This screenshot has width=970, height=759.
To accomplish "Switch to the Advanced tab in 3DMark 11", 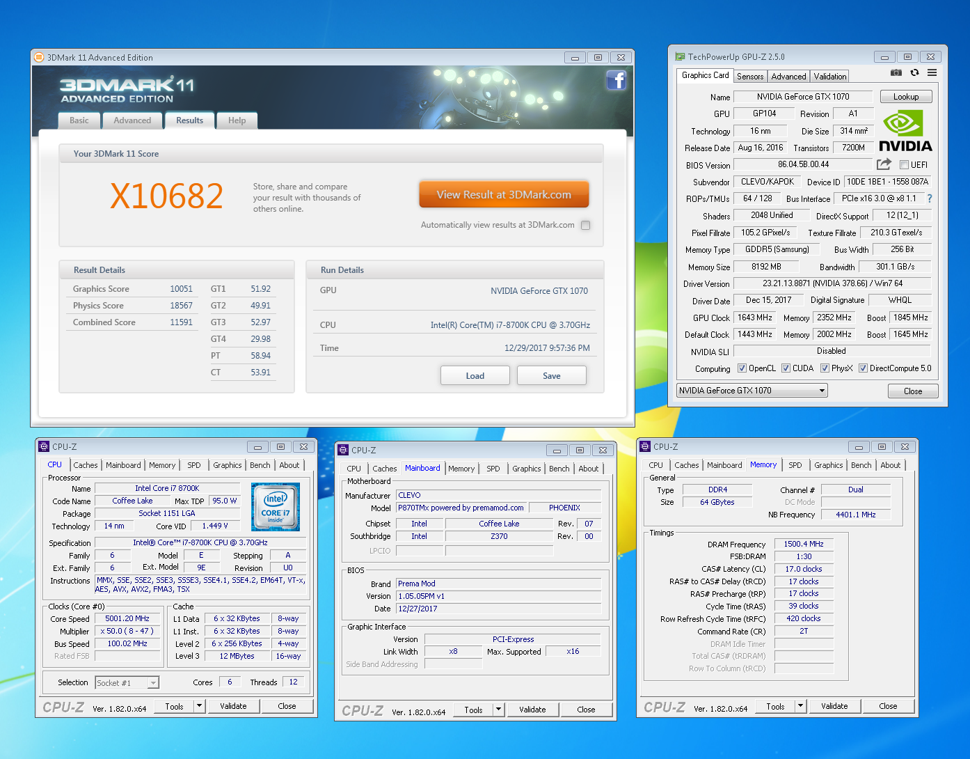I will [132, 120].
